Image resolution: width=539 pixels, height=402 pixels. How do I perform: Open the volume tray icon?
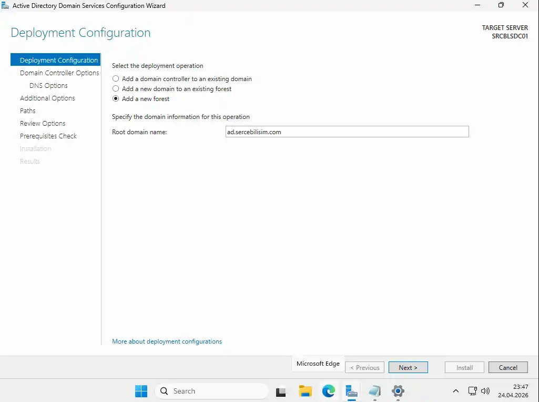(x=485, y=391)
